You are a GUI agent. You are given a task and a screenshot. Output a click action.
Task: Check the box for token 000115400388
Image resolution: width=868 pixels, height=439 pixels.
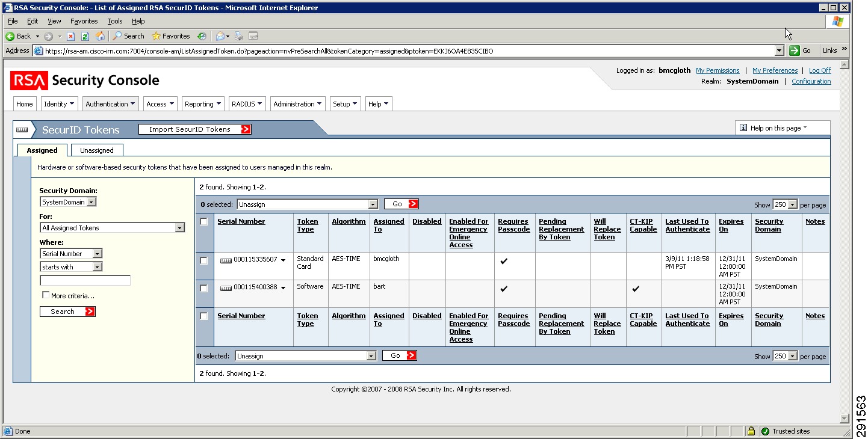click(x=204, y=289)
